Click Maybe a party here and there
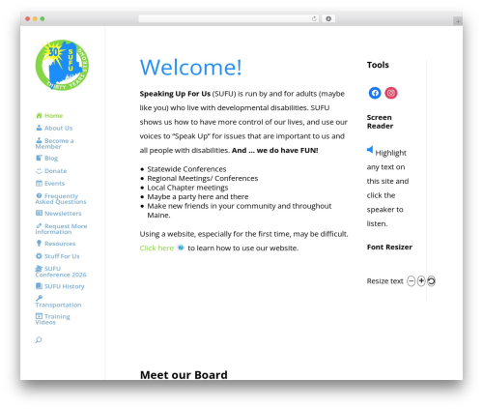The image size is (483, 409). tap(198, 196)
